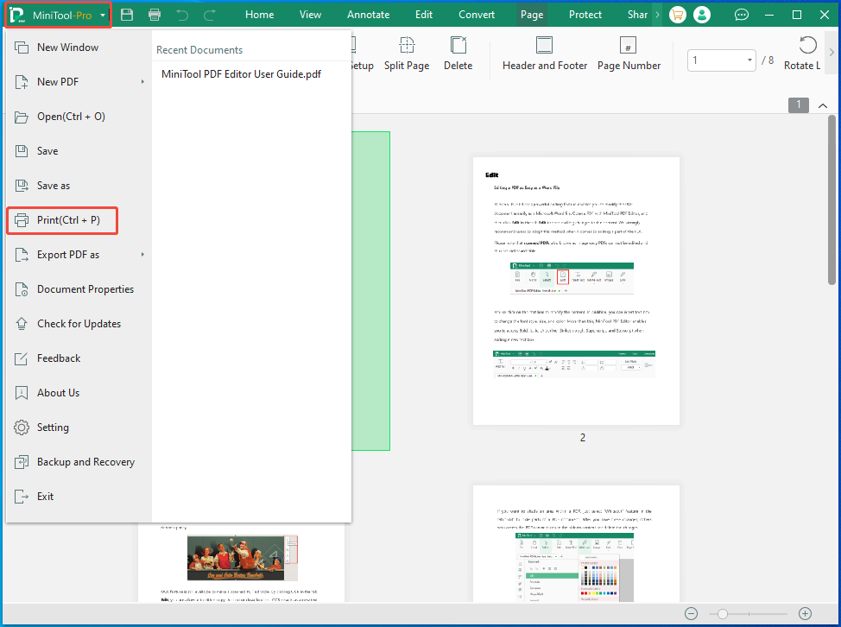Click the undo arrow icon
The height and width of the screenshot is (627, 841).
(x=182, y=15)
